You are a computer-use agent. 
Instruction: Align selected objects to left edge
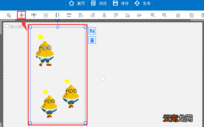click(x=81, y=15)
